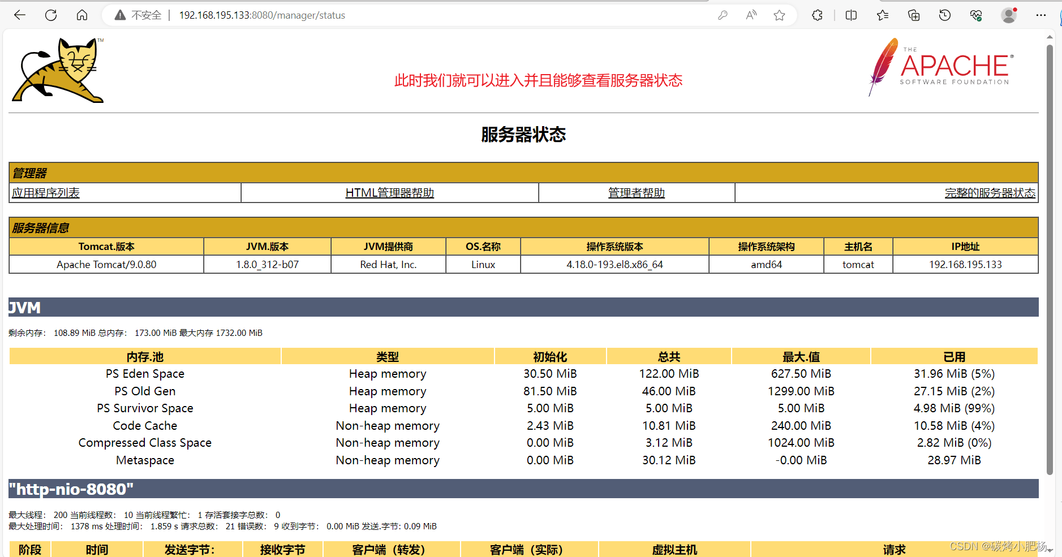Screen dimensions: 1062x557
Task: Open the browser settings ellipsis menu
Action: click(x=1041, y=15)
